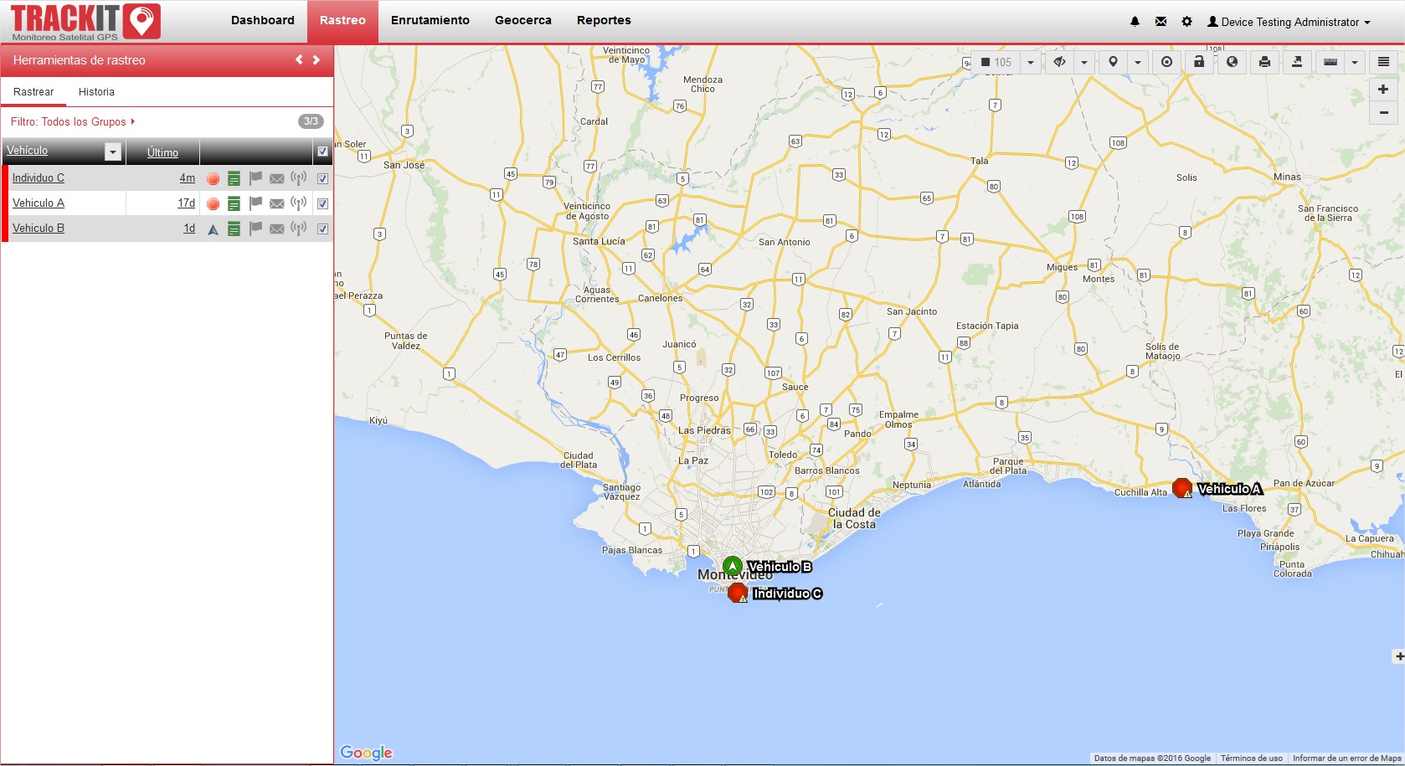Screen dimensions: 1405x766
Task: Sort by the Último column header
Action: point(162,152)
